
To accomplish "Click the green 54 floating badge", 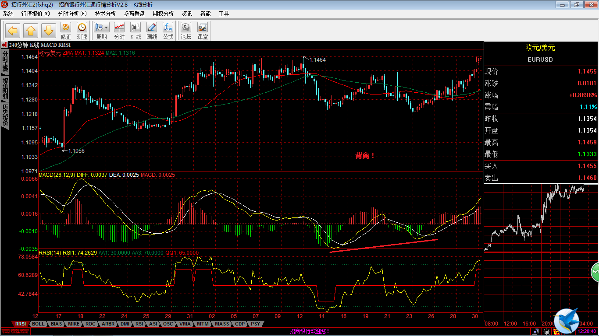I will point(595,272).
